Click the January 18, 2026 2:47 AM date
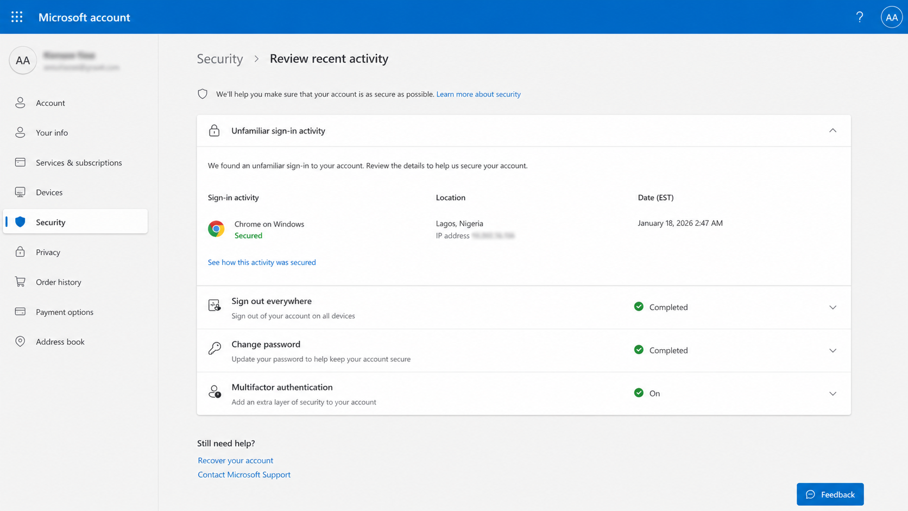 coord(680,223)
